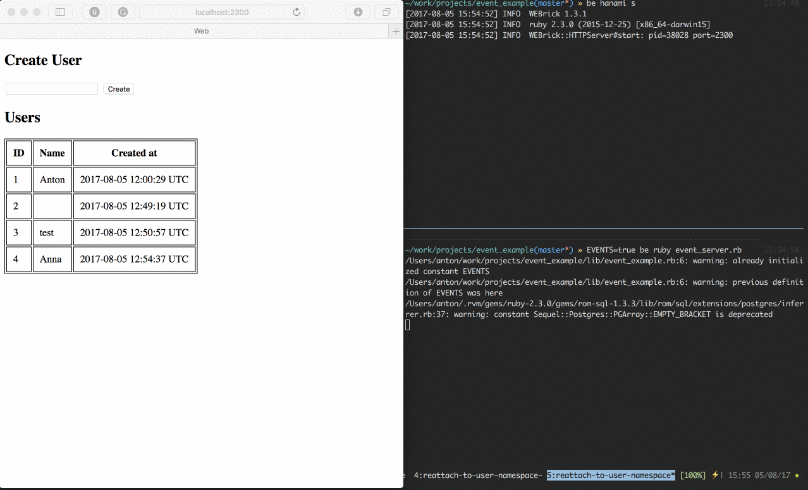Click the Create button on the form
808x490 pixels.
click(118, 88)
